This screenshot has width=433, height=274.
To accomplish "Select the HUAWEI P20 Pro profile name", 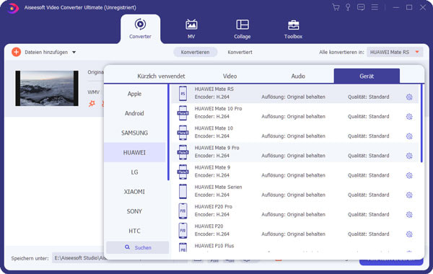I will (x=213, y=206).
